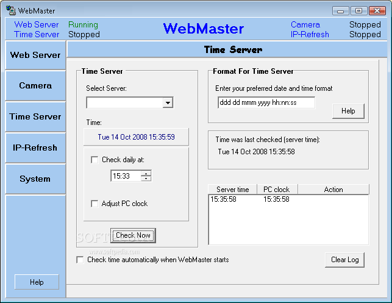Open the Web Server section in sidebar
This screenshot has width=392, height=303.
coord(35,55)
